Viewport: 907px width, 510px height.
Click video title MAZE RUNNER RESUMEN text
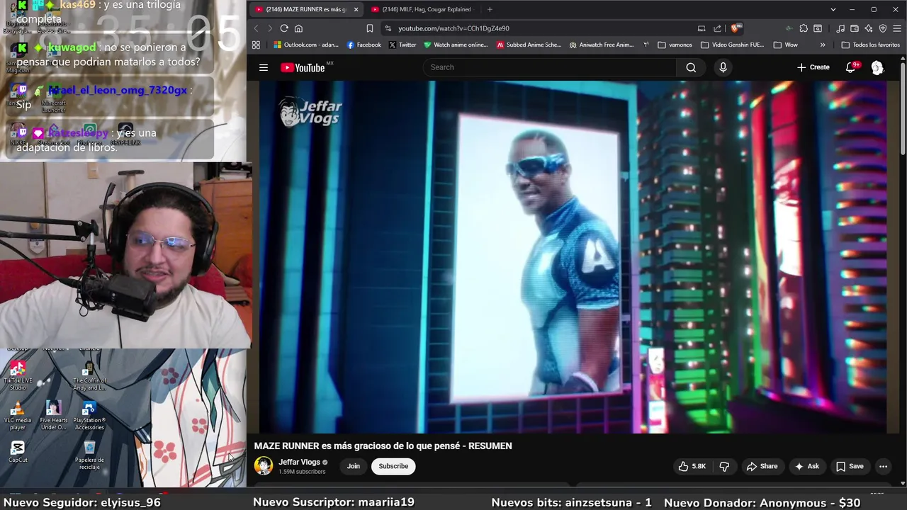point(383,446)
